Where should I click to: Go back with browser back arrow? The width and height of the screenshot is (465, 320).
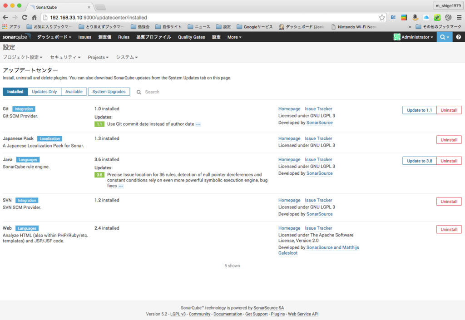[x=5, y=18]
